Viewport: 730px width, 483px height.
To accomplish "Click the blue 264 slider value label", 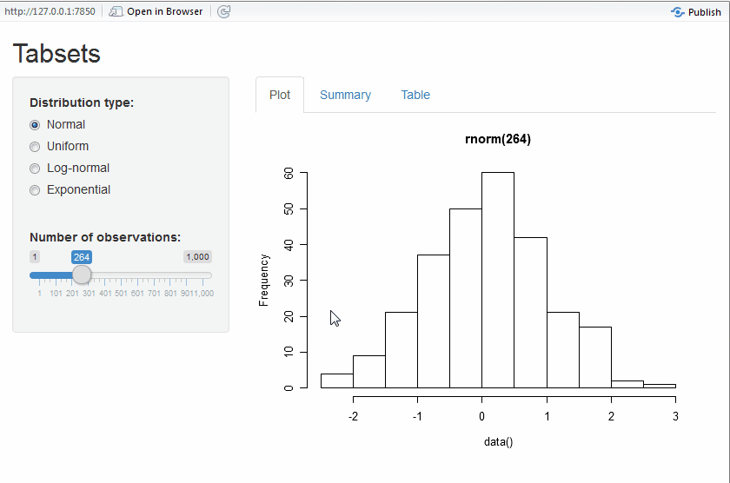I will tap(82, 257).
